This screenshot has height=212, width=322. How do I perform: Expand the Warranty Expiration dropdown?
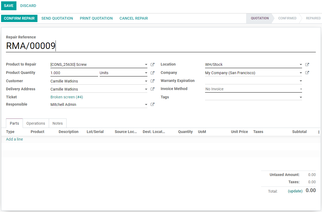(x=301, y=81)
